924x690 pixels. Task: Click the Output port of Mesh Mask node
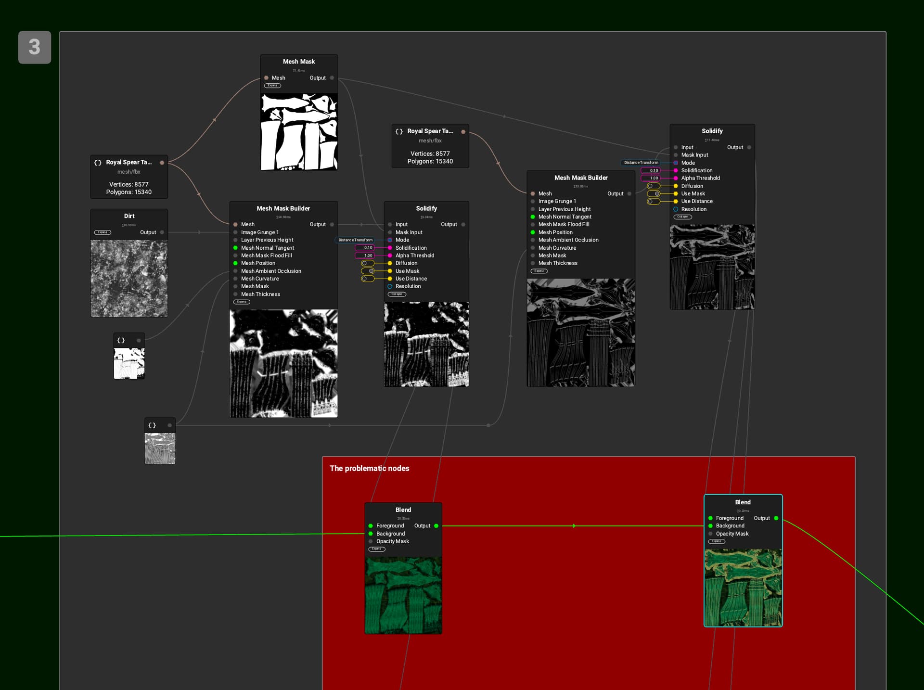332,78
